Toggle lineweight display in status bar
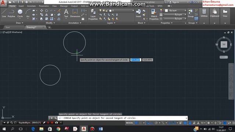Image resolution: width=235 pixels, height=132 pixels. click(181, 123)
